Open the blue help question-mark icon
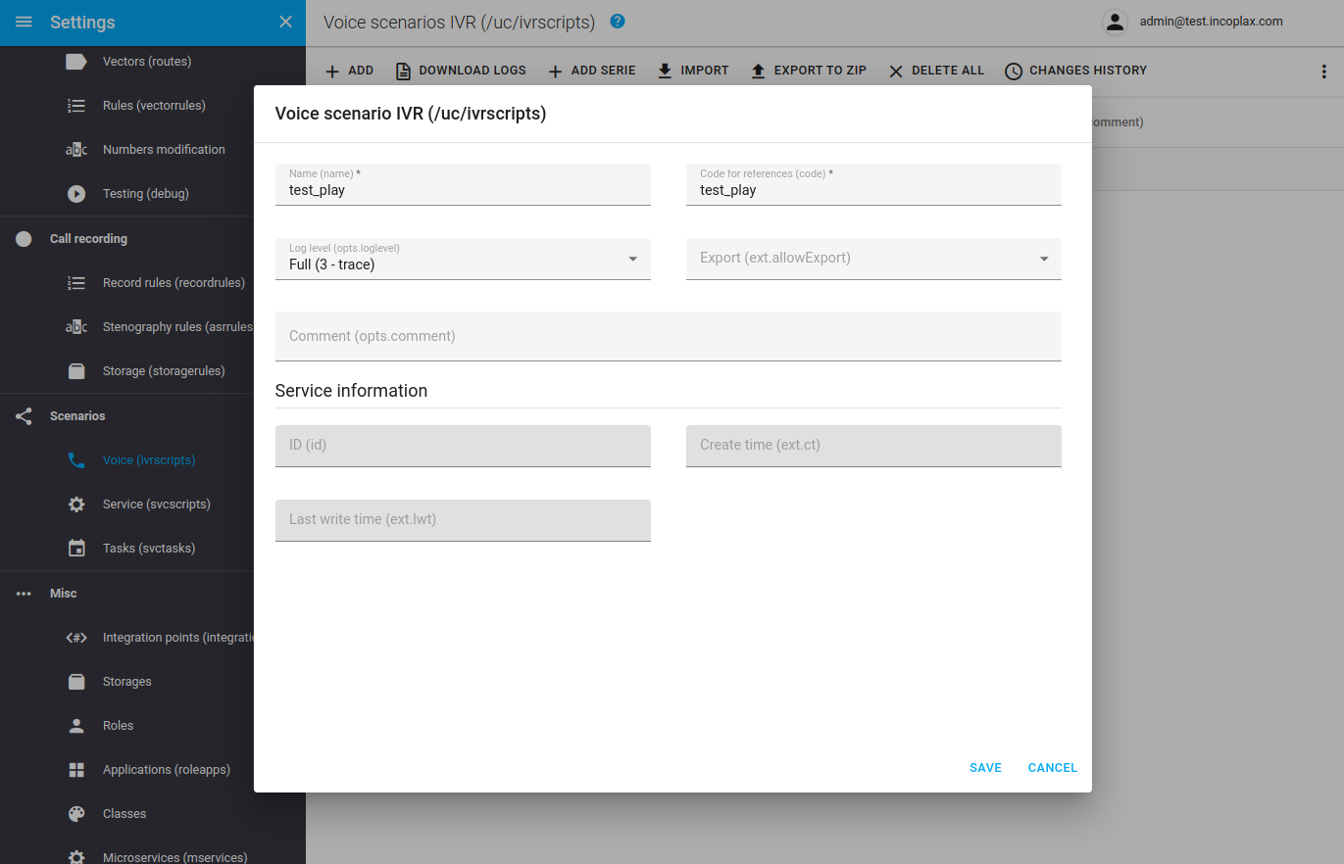Viewport: 1344px width, 864px height. [617, 21]
